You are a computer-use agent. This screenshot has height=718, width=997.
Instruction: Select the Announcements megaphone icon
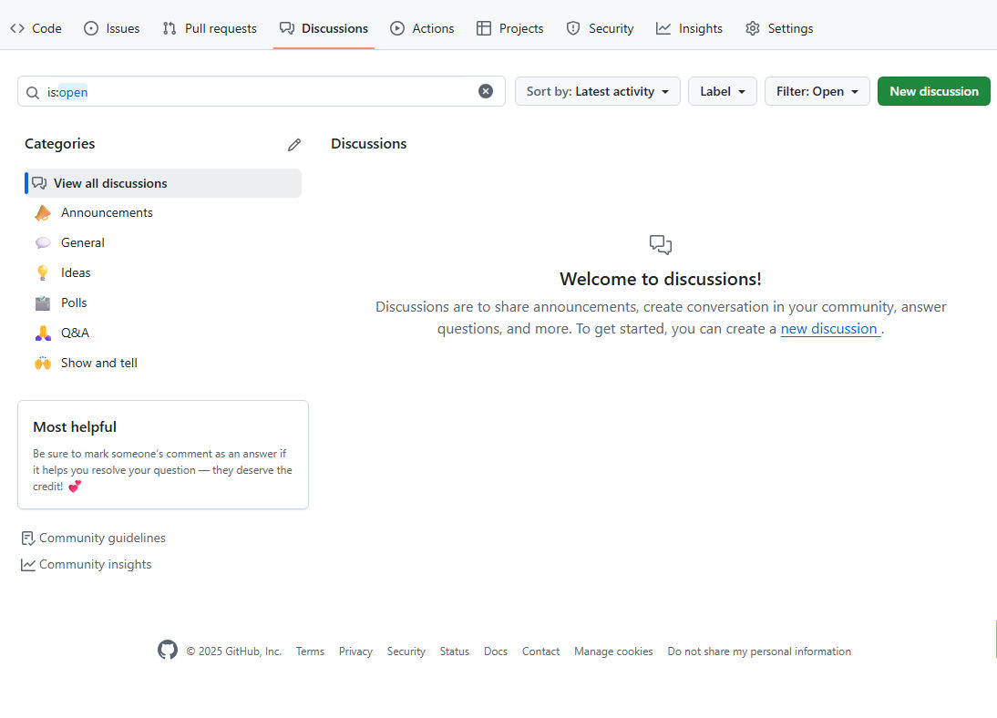43,213
